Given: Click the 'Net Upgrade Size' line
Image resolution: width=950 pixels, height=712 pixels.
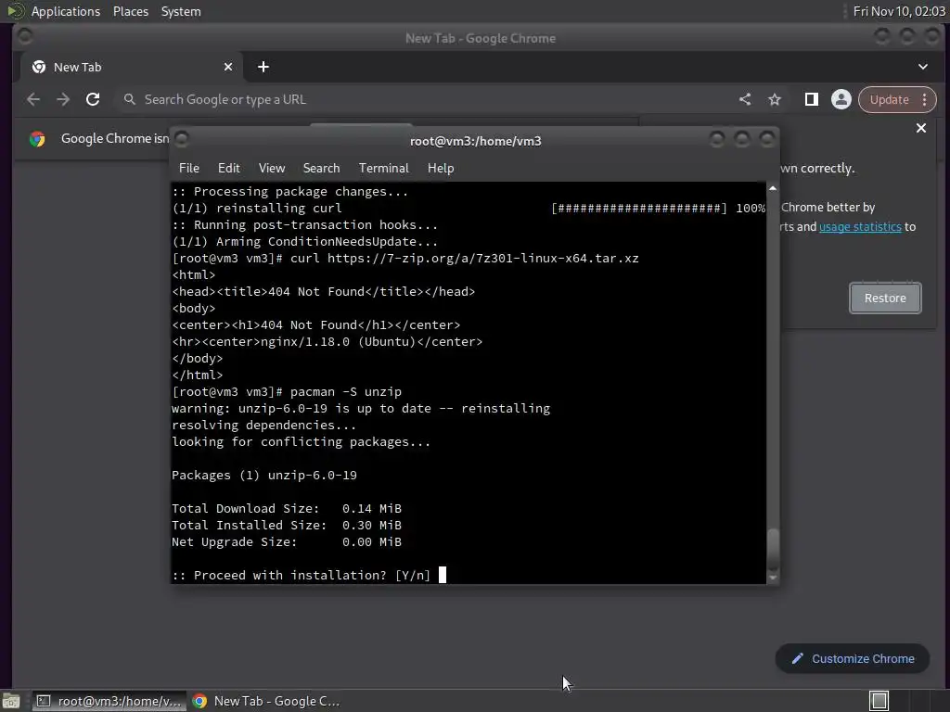Looking at the screenshot, I should [287, 541].
